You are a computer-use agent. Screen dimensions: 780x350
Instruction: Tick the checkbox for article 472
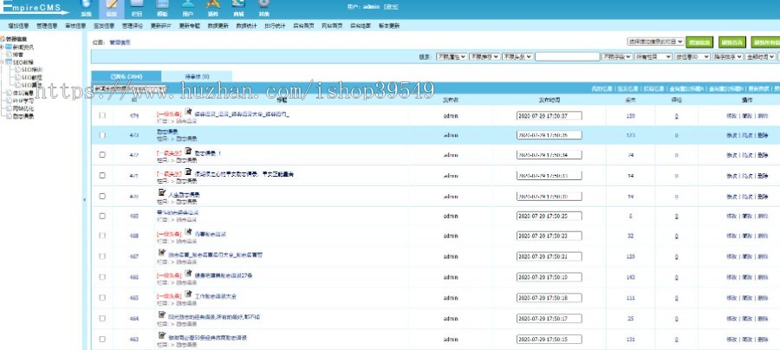click(102, 154)
